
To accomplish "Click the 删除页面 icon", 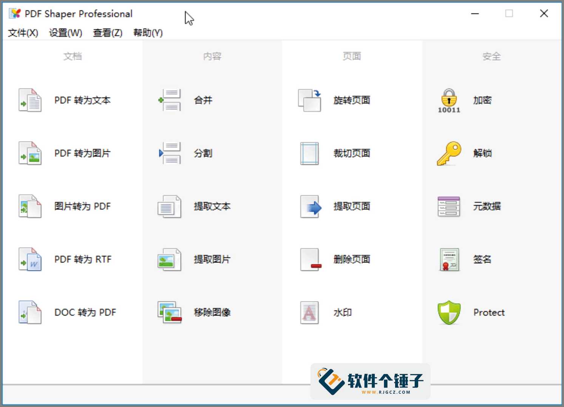I will tap(310, 259).
